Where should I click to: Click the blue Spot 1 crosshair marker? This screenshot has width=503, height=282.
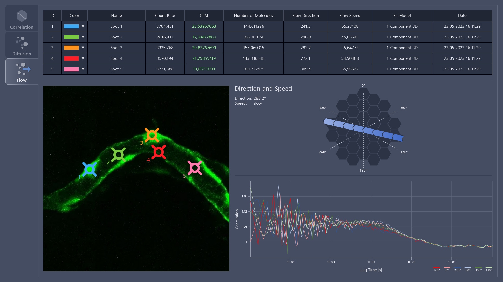tap(90, 169)
